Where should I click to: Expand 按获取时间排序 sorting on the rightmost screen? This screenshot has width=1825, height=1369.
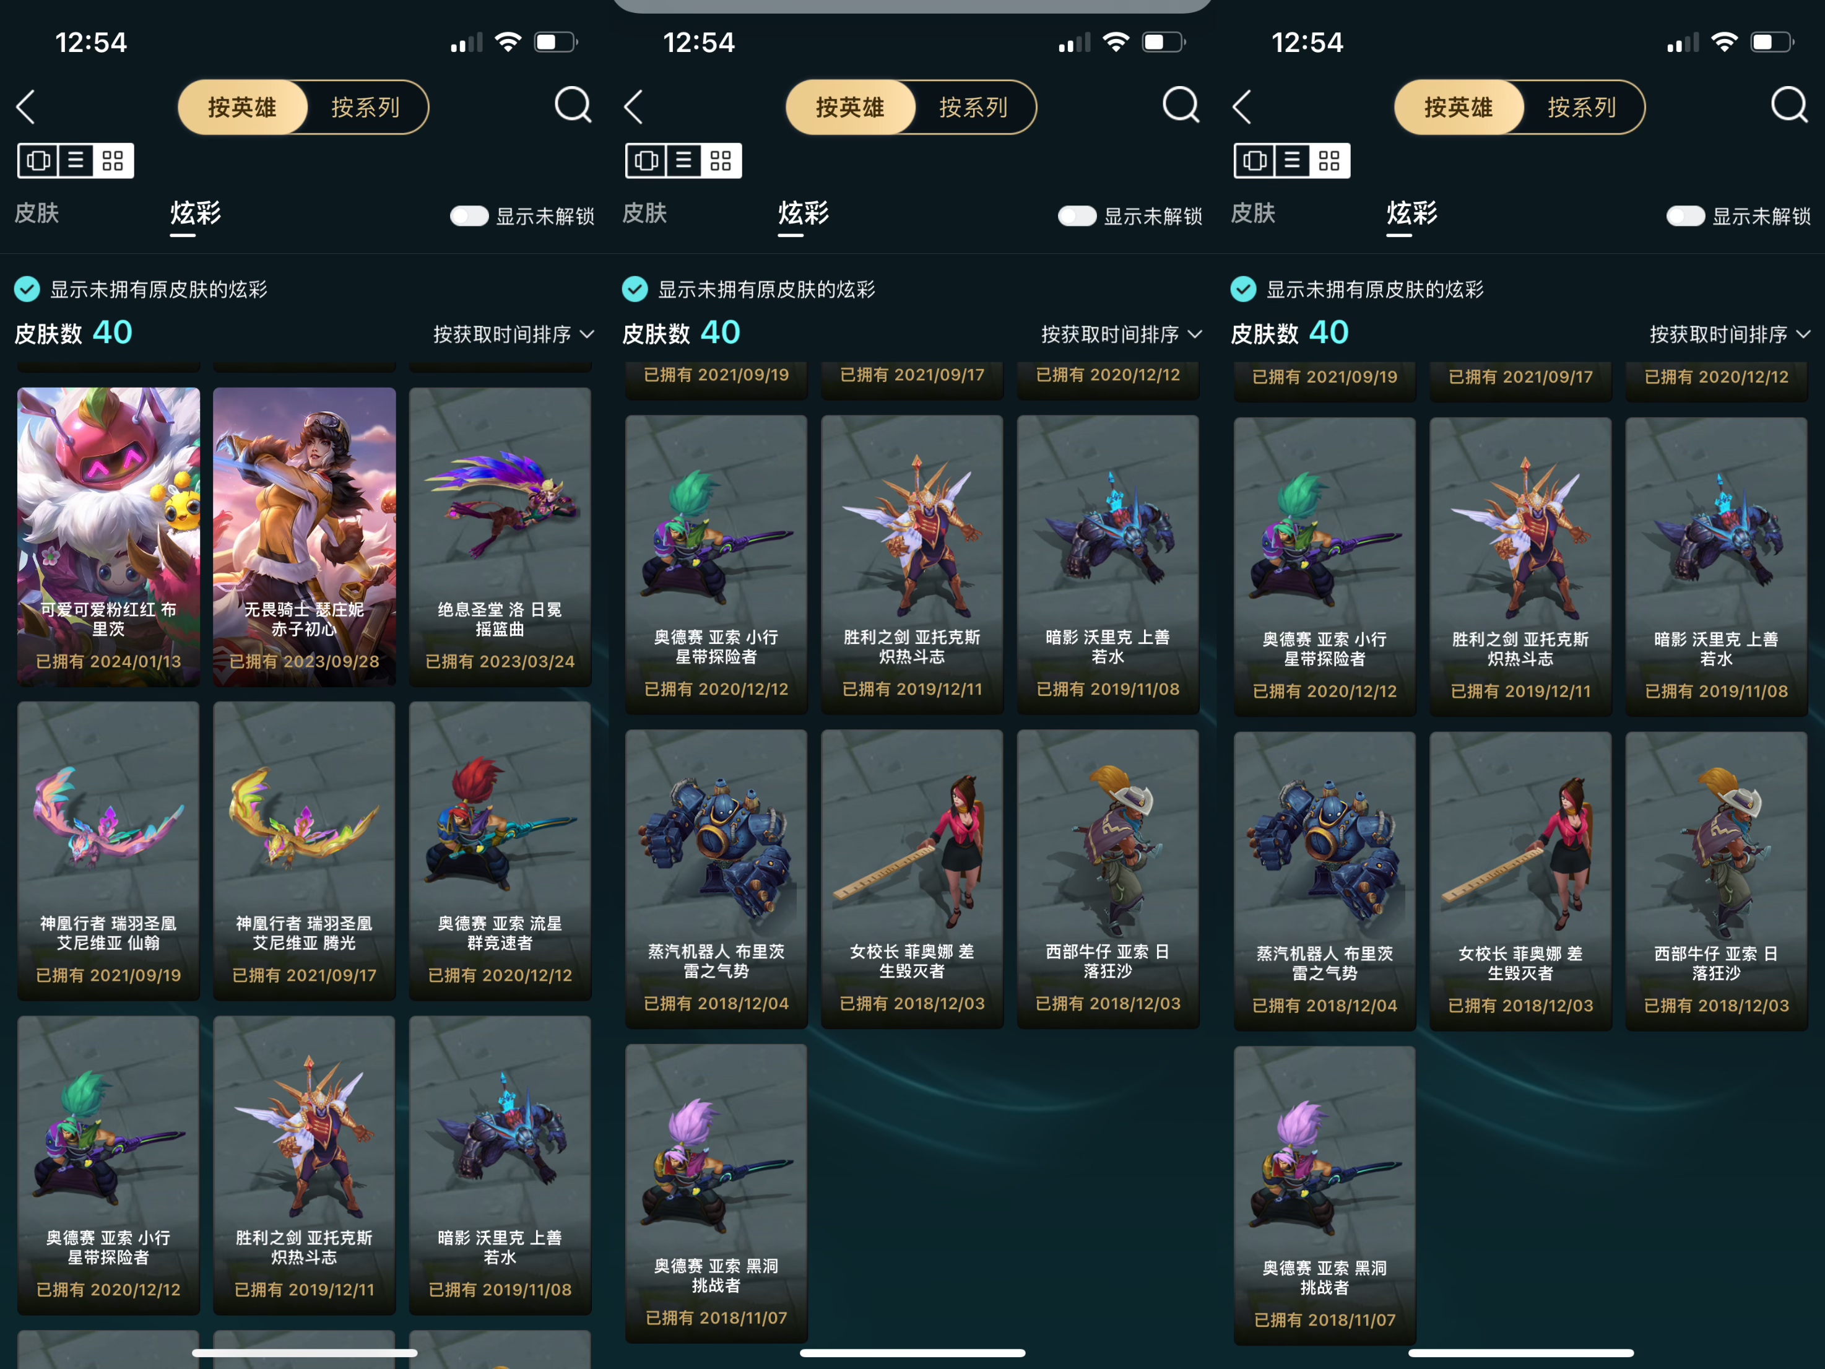pyautogui.click(x=1729, y=334)
